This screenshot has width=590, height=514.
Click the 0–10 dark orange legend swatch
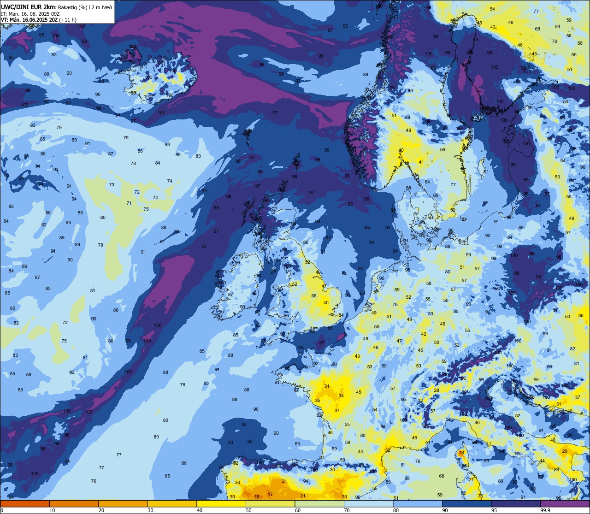[25, 503]
